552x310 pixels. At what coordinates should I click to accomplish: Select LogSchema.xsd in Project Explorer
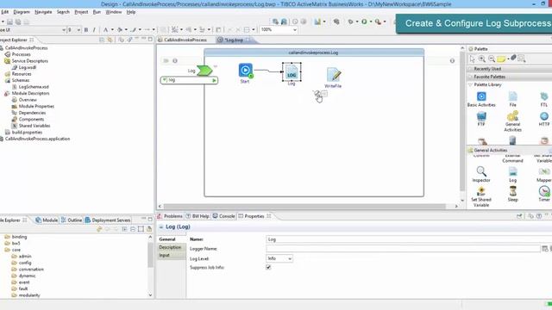[x=31, y=87]
